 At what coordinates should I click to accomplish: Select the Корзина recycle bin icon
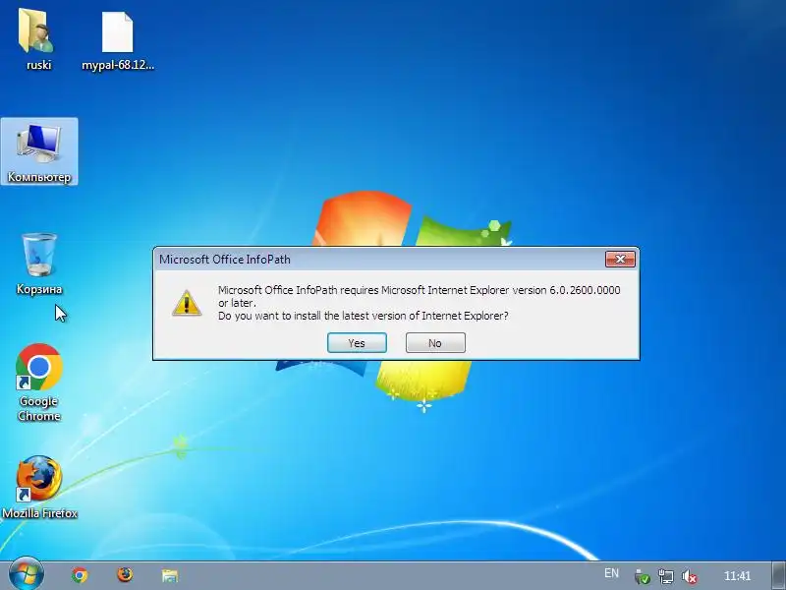(39, 264)
